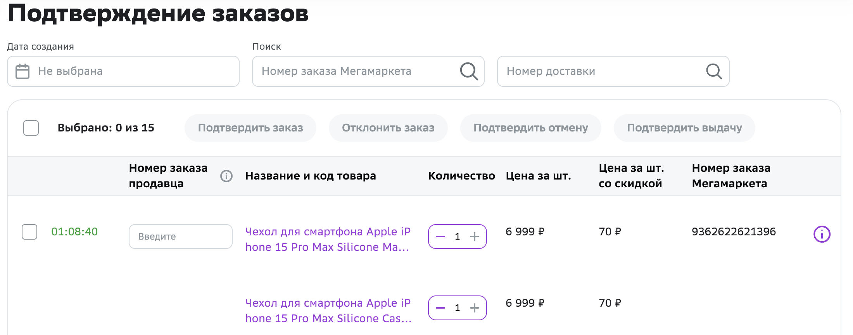Decrease quantity of second Silicone Cas… item
Viewport: 853px width, 335px height.
click(x=440, y=308)
